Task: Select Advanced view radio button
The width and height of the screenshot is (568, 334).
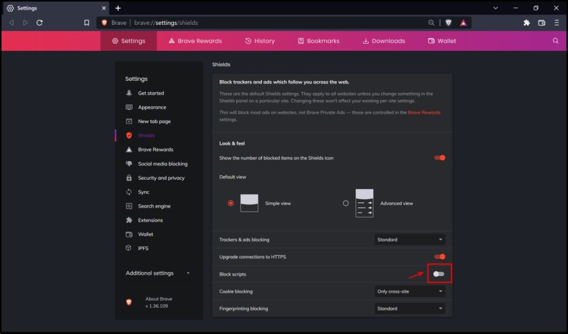Action: [346, 203]
